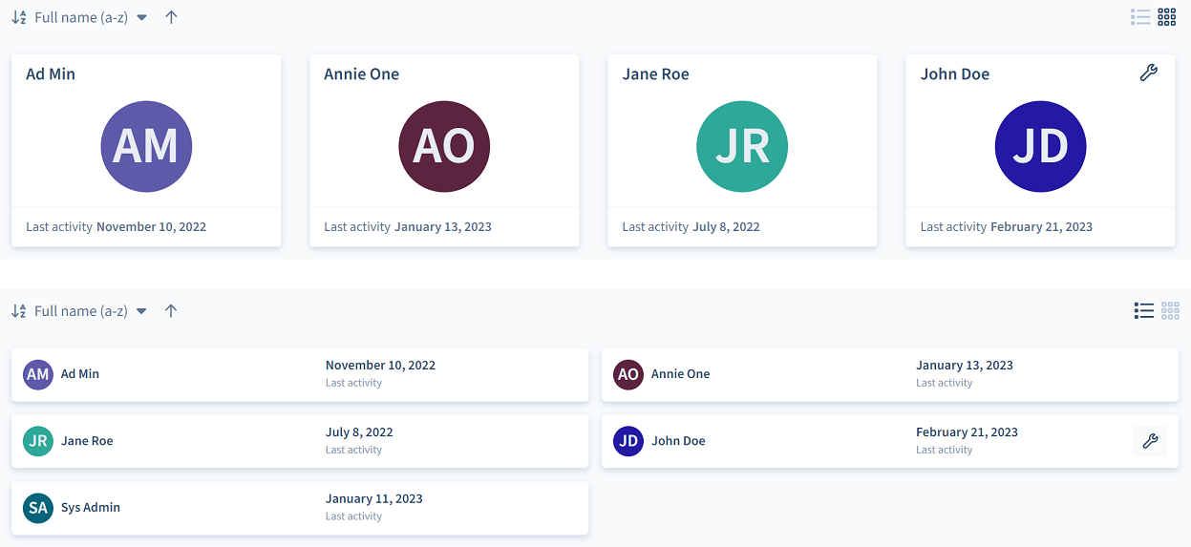
Task: Select list view icon in the lower toolbar
Action: 1143,310
